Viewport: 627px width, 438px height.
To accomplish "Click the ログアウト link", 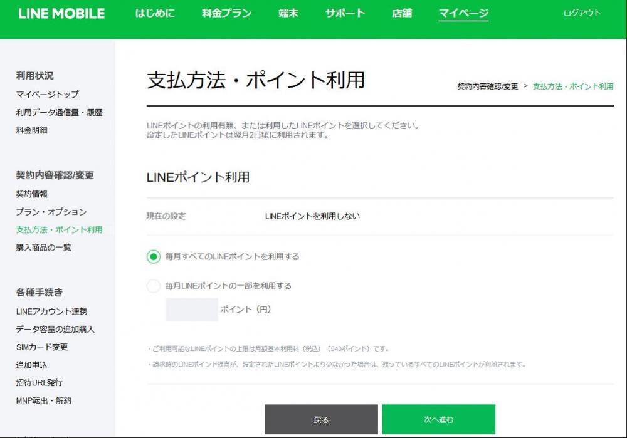I will tap(582, 13).
